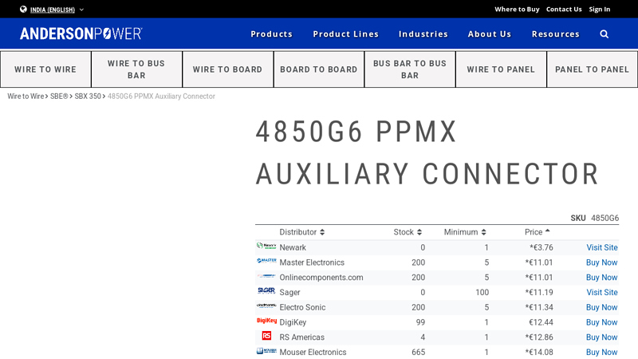Click the Where to Buy link
The image size is (638, 359).
[517, 10]
